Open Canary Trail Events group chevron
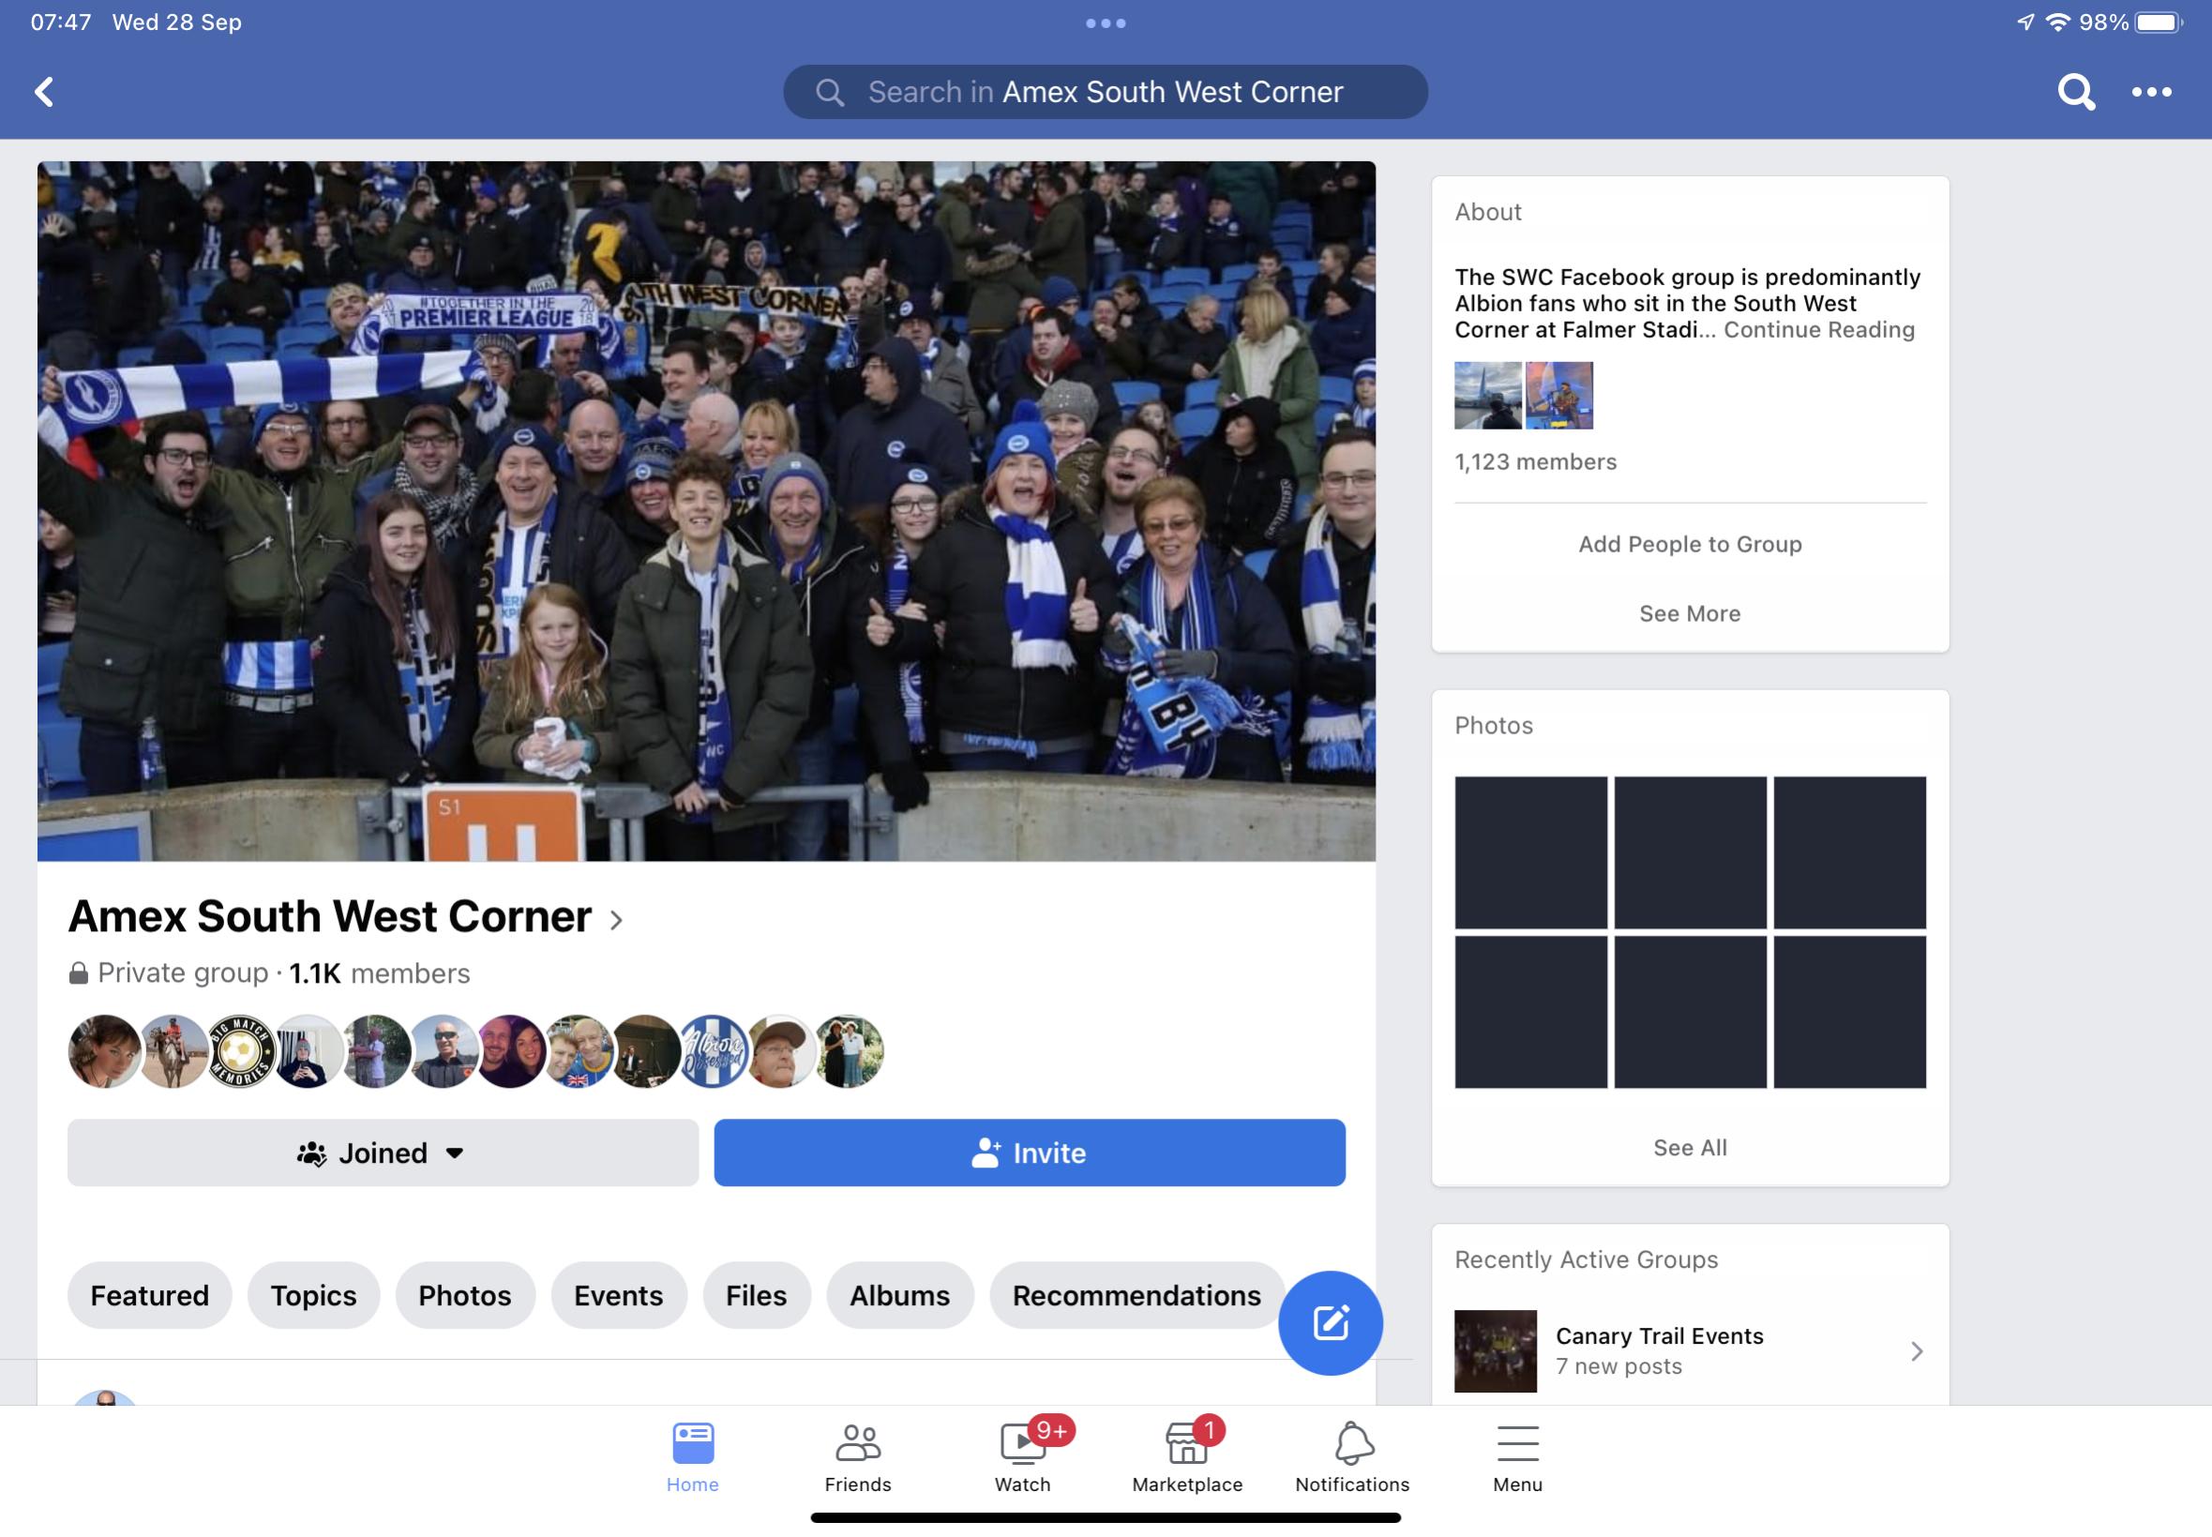Image resolution: width=2212 pixels, height=1537 pixels. pyautogui.click(x=1917, y=1351)
